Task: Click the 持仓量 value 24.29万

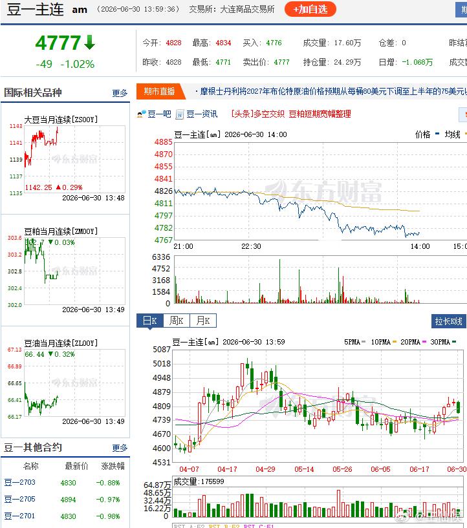Action: (347, 62)
